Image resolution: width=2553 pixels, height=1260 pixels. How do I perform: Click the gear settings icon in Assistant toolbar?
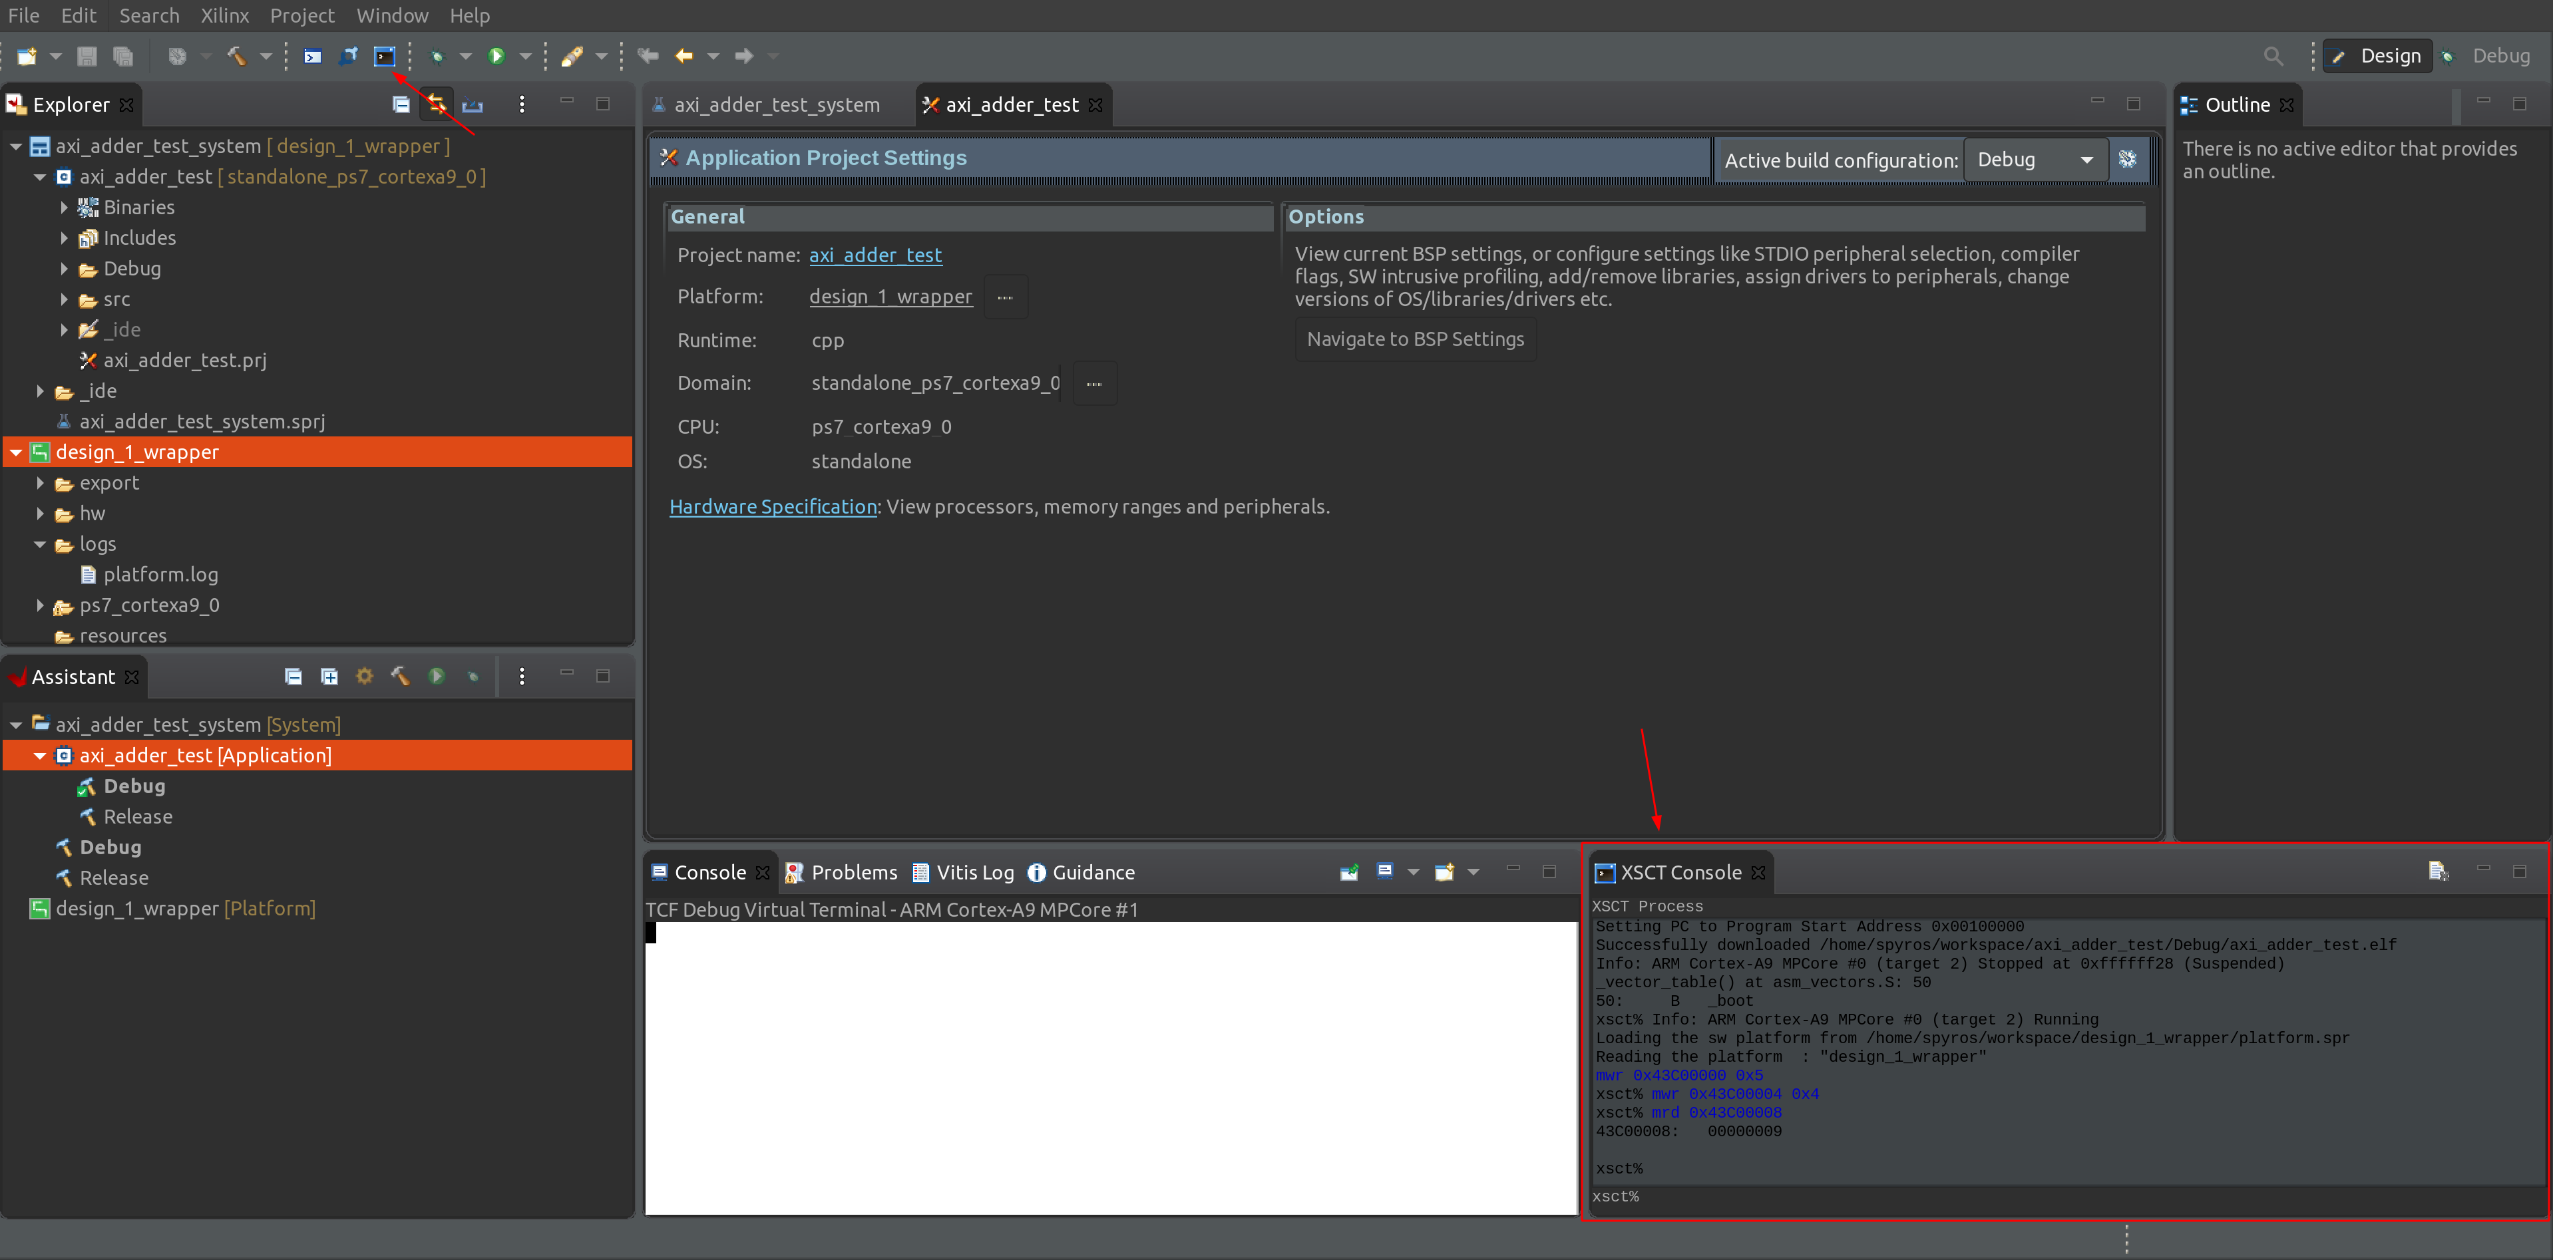(x=365, y=677)
